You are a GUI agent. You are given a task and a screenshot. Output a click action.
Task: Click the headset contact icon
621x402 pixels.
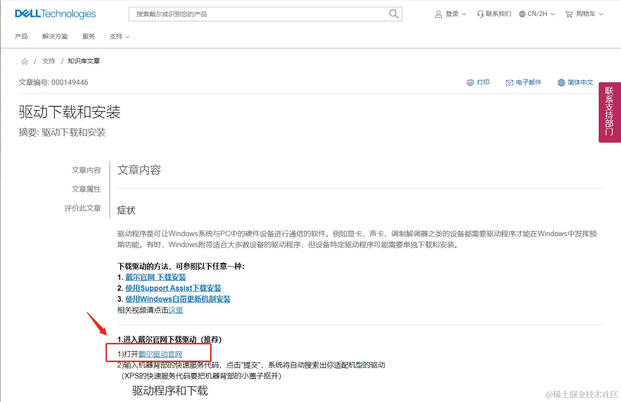[480, 14]
